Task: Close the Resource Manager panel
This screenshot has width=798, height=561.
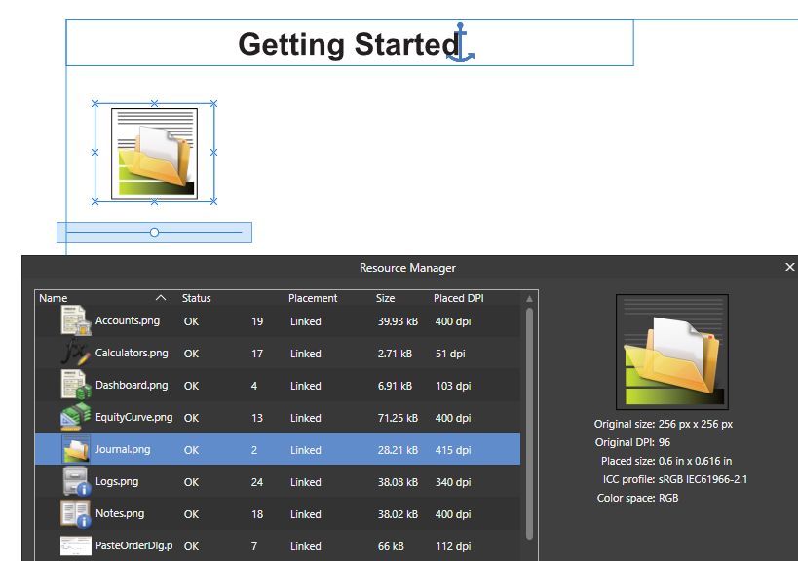Action: [x=789, y=267]
